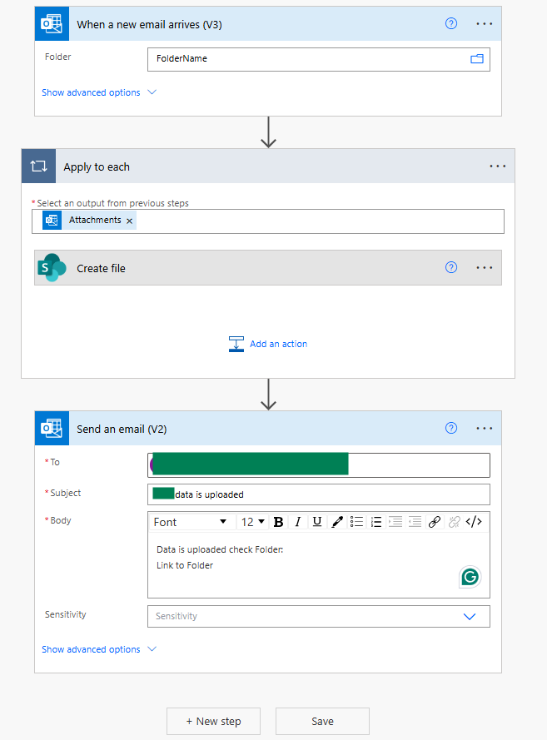Open the font size 12 dropdown
The height and width of the screenshot is (740, 547).
252,522
